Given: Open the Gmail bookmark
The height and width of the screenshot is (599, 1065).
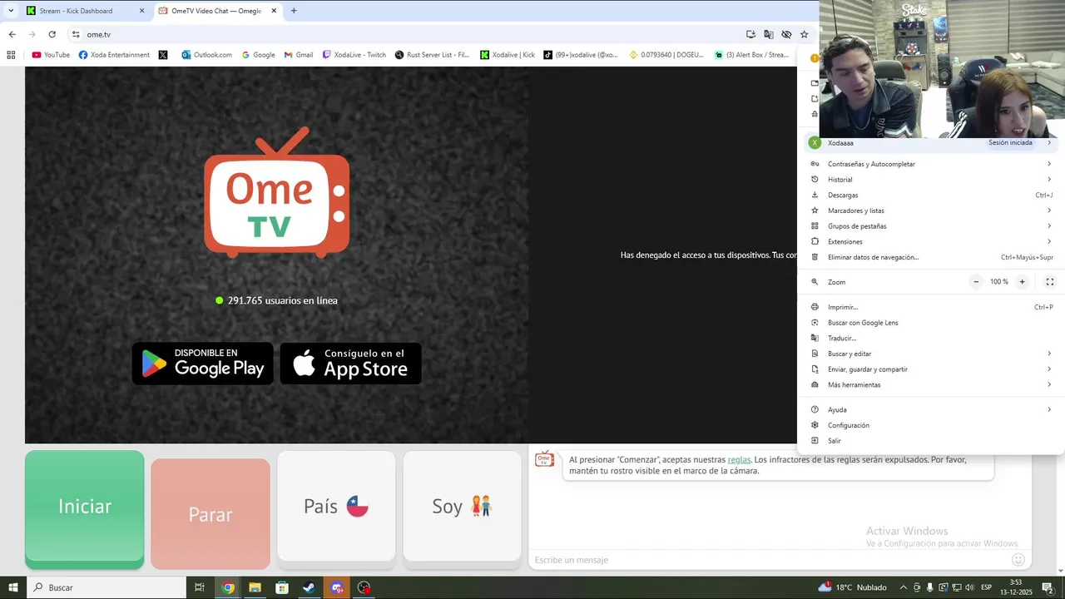Looking at the screenshot, I should click(x=299, y=55).
